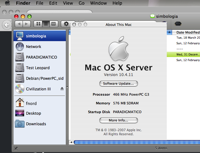This screenshot has width=200, height=153.
Task: Open the Finder menu
Action: click(23, 3)
